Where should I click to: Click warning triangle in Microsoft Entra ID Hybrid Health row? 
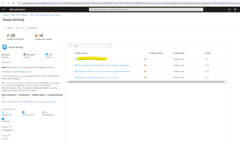point(145,65)
